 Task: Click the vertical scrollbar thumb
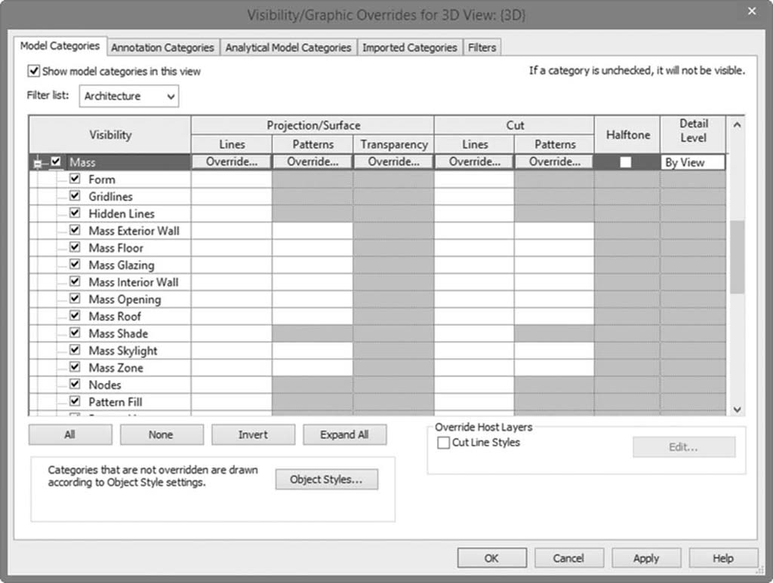tap(737, 257)
